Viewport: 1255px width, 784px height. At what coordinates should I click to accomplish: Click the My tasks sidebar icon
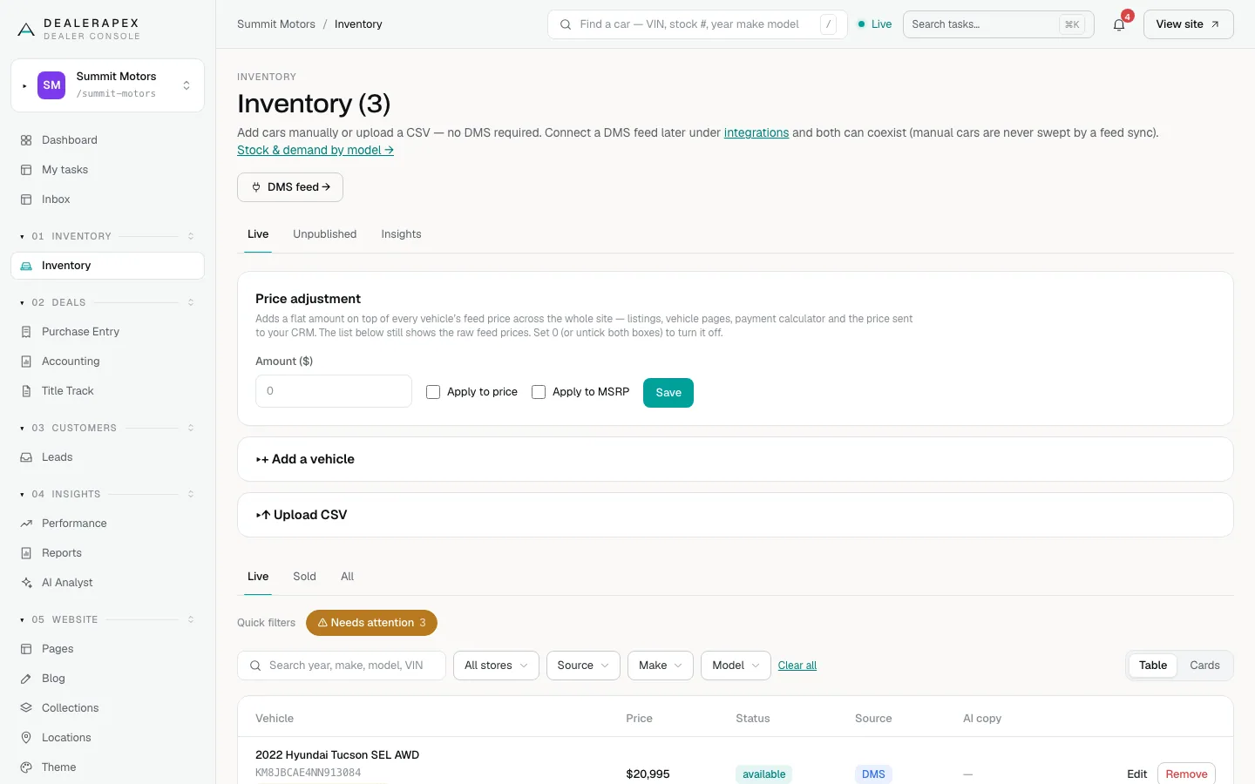point(26,170)
